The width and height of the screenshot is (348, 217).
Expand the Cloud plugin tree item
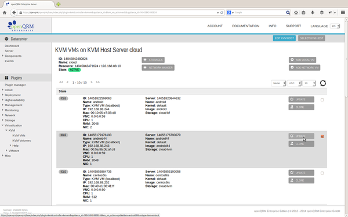pyautogui.click(x=3, y=90)
